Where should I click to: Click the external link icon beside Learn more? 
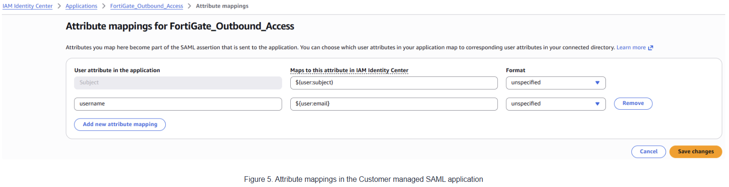pyautogui.click(x=651, y=48)
